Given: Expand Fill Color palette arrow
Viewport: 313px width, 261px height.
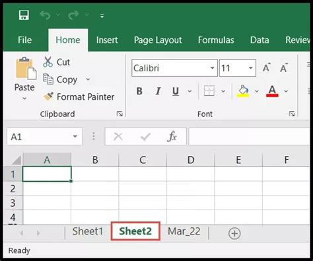Looking at the screenshot, I should tap(257, 91).
